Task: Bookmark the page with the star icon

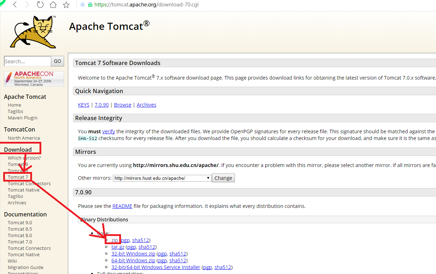Action: tap(66, 5)
